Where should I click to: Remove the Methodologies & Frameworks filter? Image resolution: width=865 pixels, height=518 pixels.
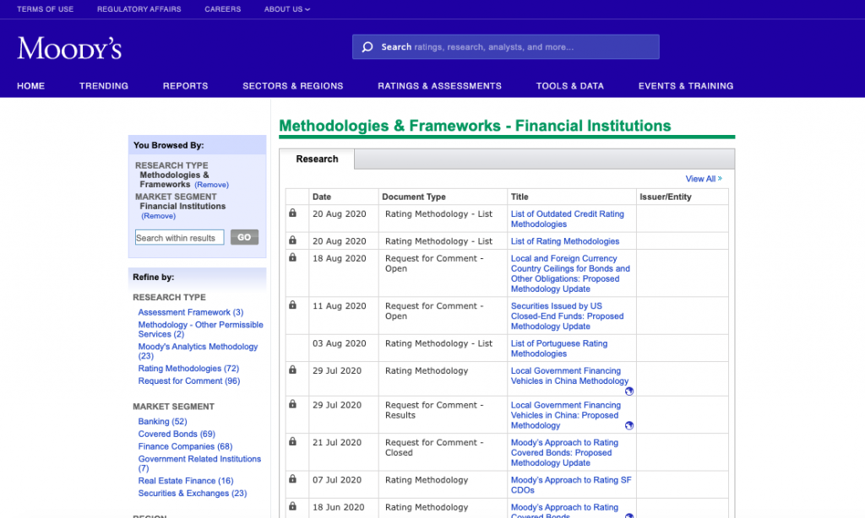(211, 185)
